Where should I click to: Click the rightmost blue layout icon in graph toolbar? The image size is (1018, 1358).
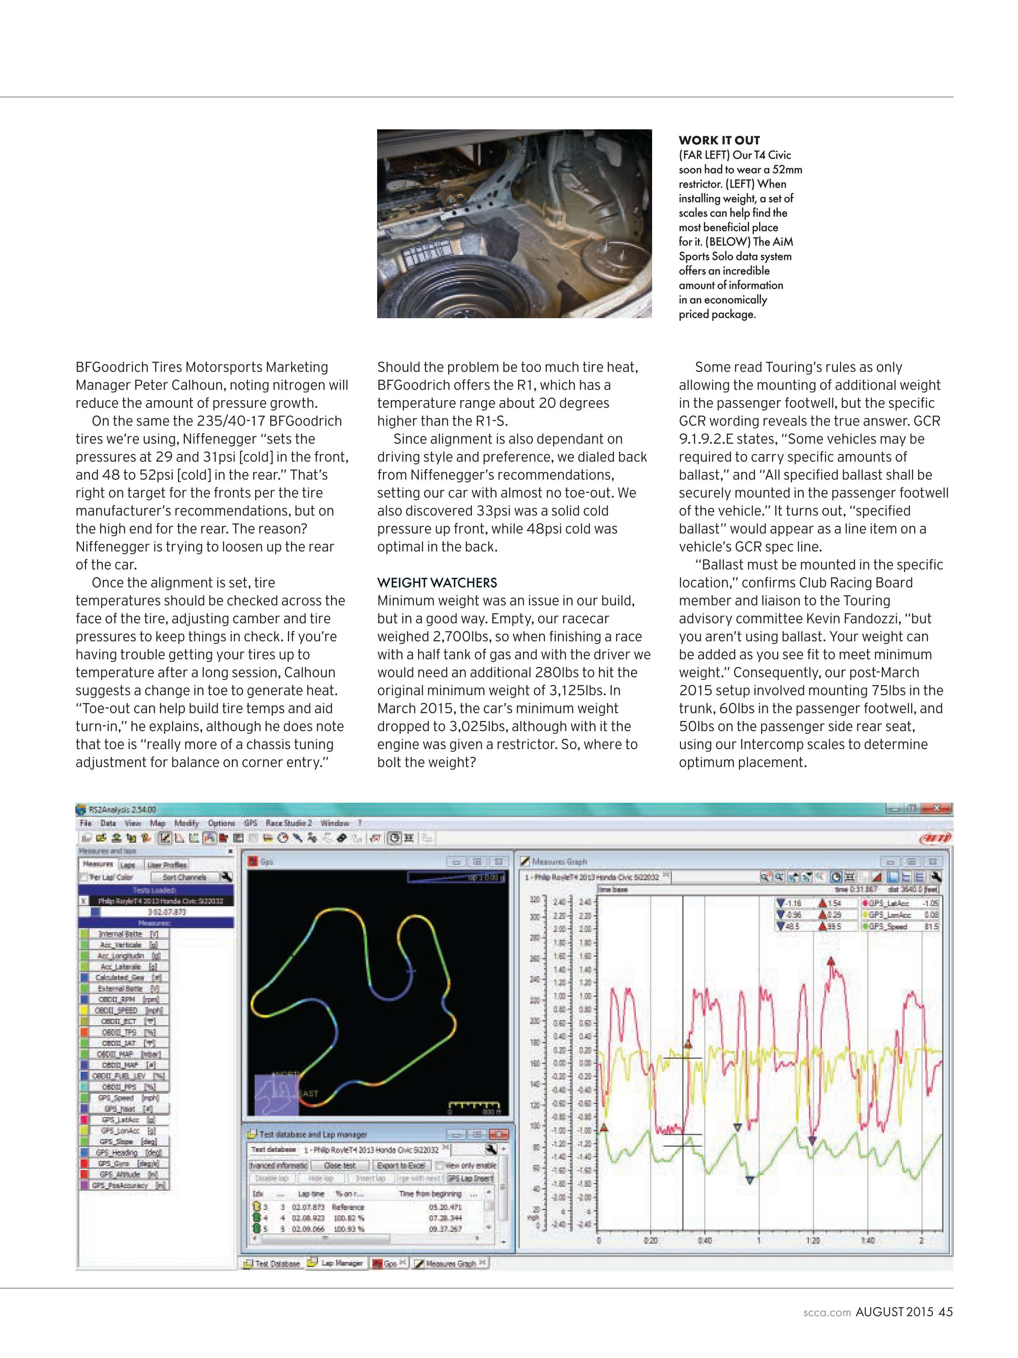[x=920, y=877]
